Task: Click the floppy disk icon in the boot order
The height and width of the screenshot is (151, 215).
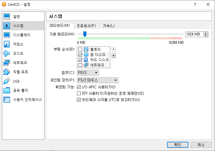Action: tap(86, 49)
